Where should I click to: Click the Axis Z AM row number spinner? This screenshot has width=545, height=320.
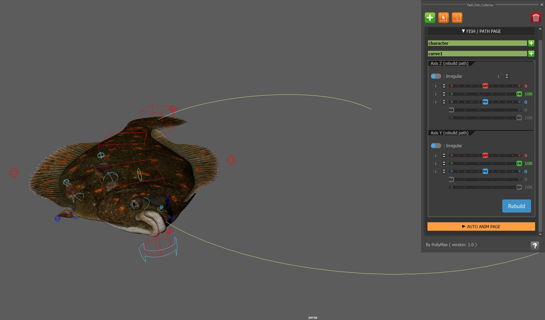pos(439,86)
